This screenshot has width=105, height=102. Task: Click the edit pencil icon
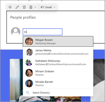coord(17,7)
